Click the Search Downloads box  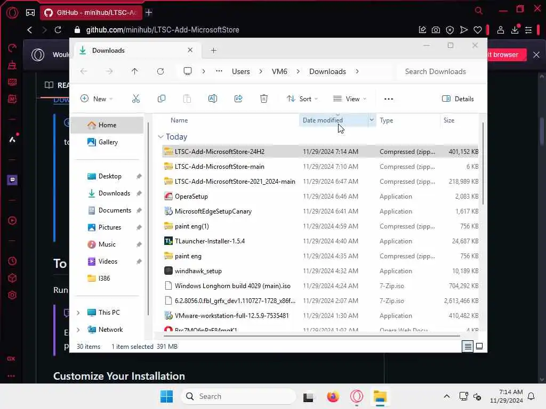(x=440, y=71)
